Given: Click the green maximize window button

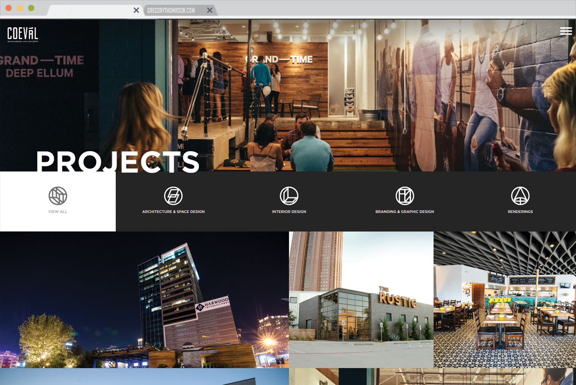Looking at the screenshot, I should click(31, 8).
